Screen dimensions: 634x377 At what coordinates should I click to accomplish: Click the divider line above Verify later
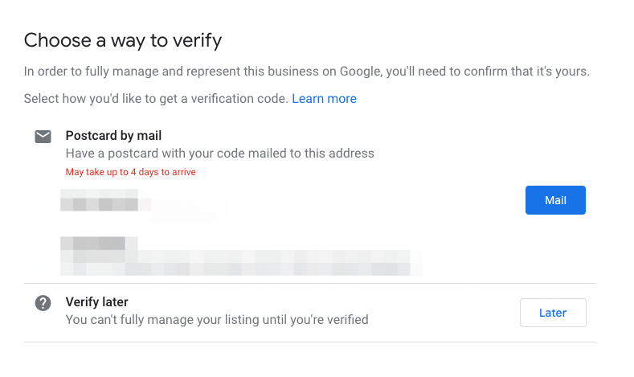309,284
